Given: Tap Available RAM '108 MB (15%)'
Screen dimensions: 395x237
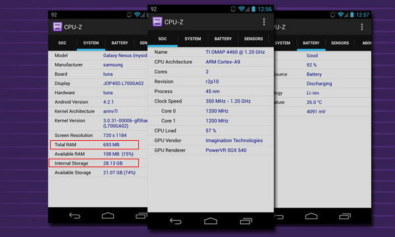Looking at the screenshot, I should click(x=118, y=154).
